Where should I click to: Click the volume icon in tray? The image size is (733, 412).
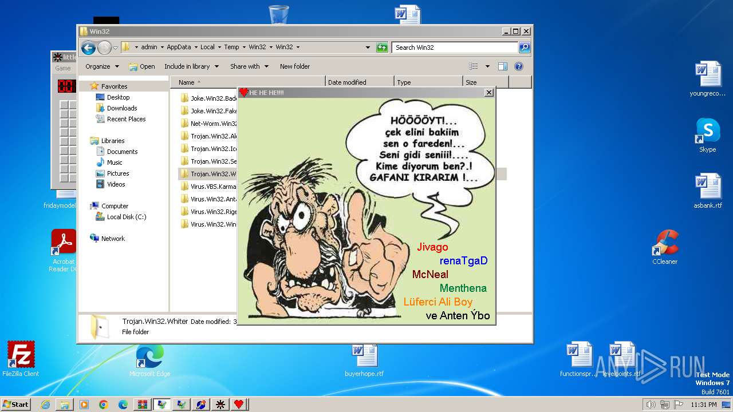pyautogui.click(x=651, y=405)
